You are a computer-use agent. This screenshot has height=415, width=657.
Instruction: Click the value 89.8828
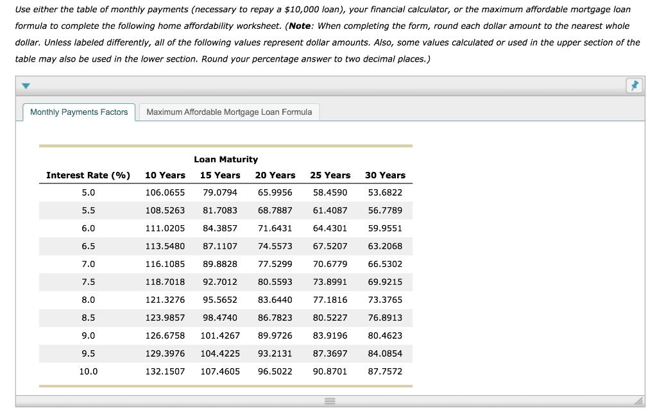click(x=220, y=264)
